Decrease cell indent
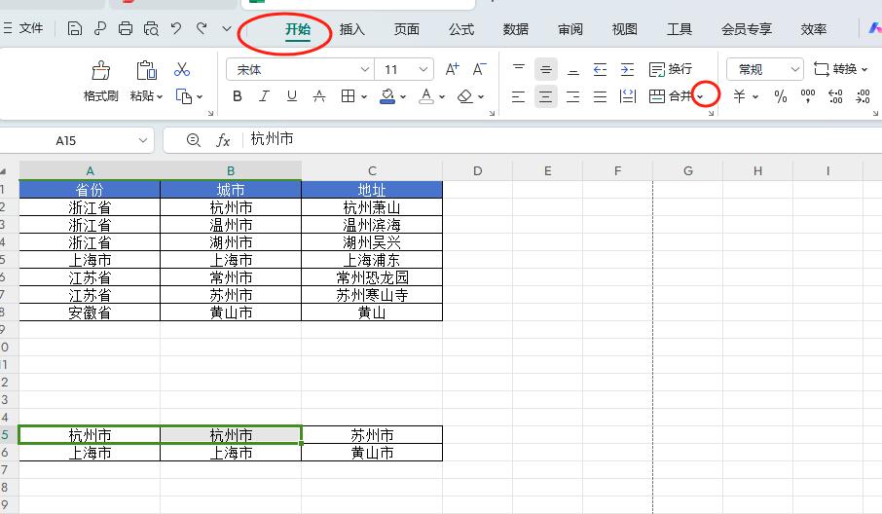The width and height of the screenshot is (882, 514). click(x=600, y=69)
